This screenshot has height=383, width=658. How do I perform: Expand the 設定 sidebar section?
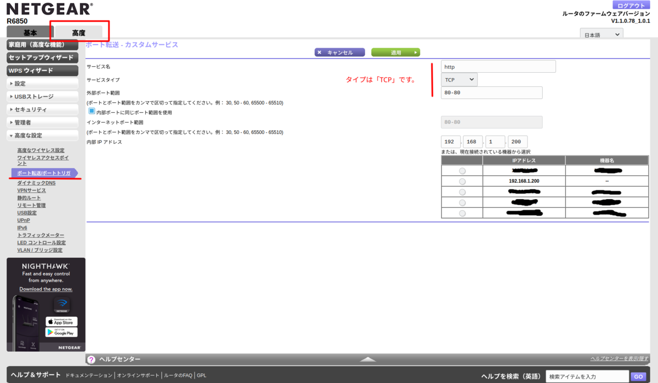(43, 84)
